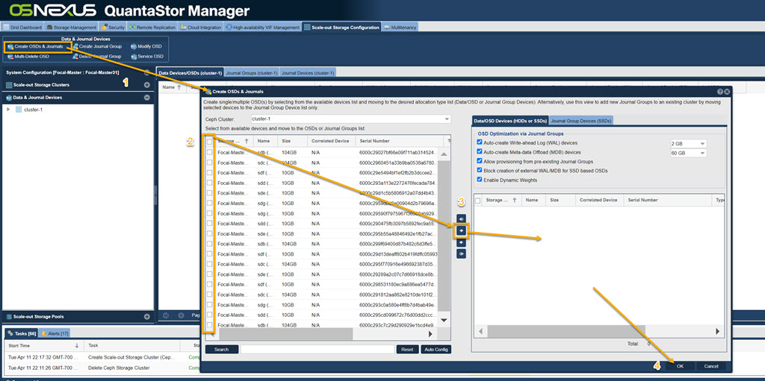Toggle Auto-create Meta-data Offload (MDB) devices
The image size is (765, 381).
pos(480,152)
